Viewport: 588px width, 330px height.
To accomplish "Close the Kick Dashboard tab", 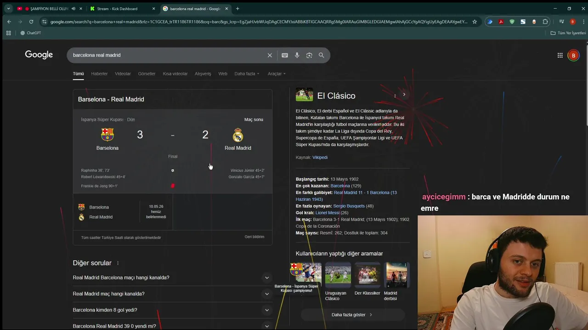I will [x=154, y=9].
